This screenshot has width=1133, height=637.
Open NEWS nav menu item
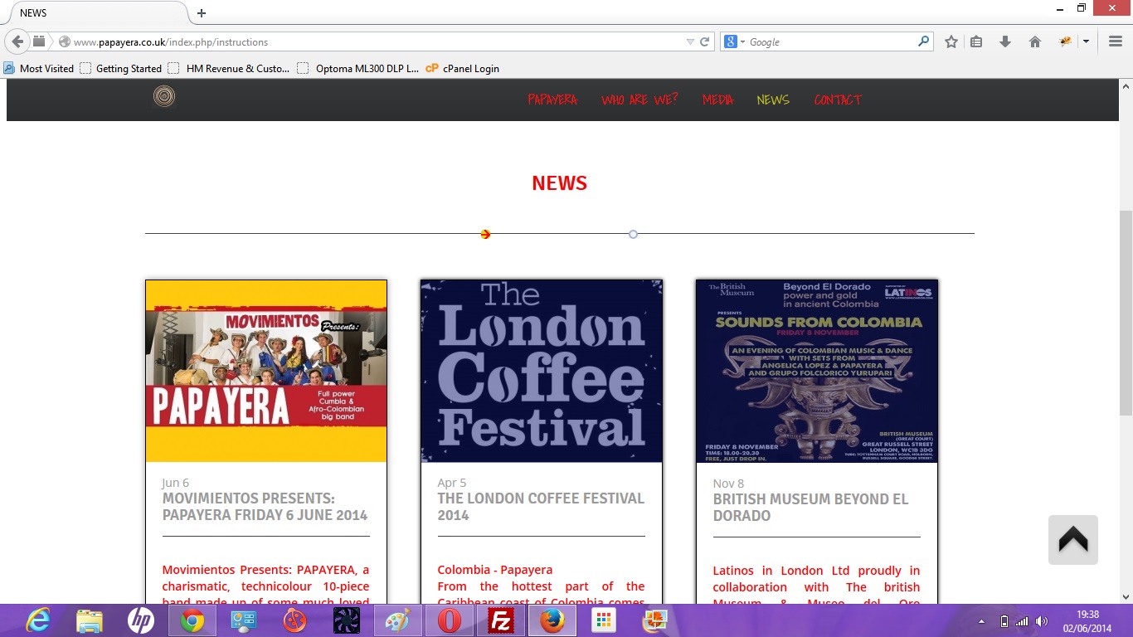click(773, 100)
